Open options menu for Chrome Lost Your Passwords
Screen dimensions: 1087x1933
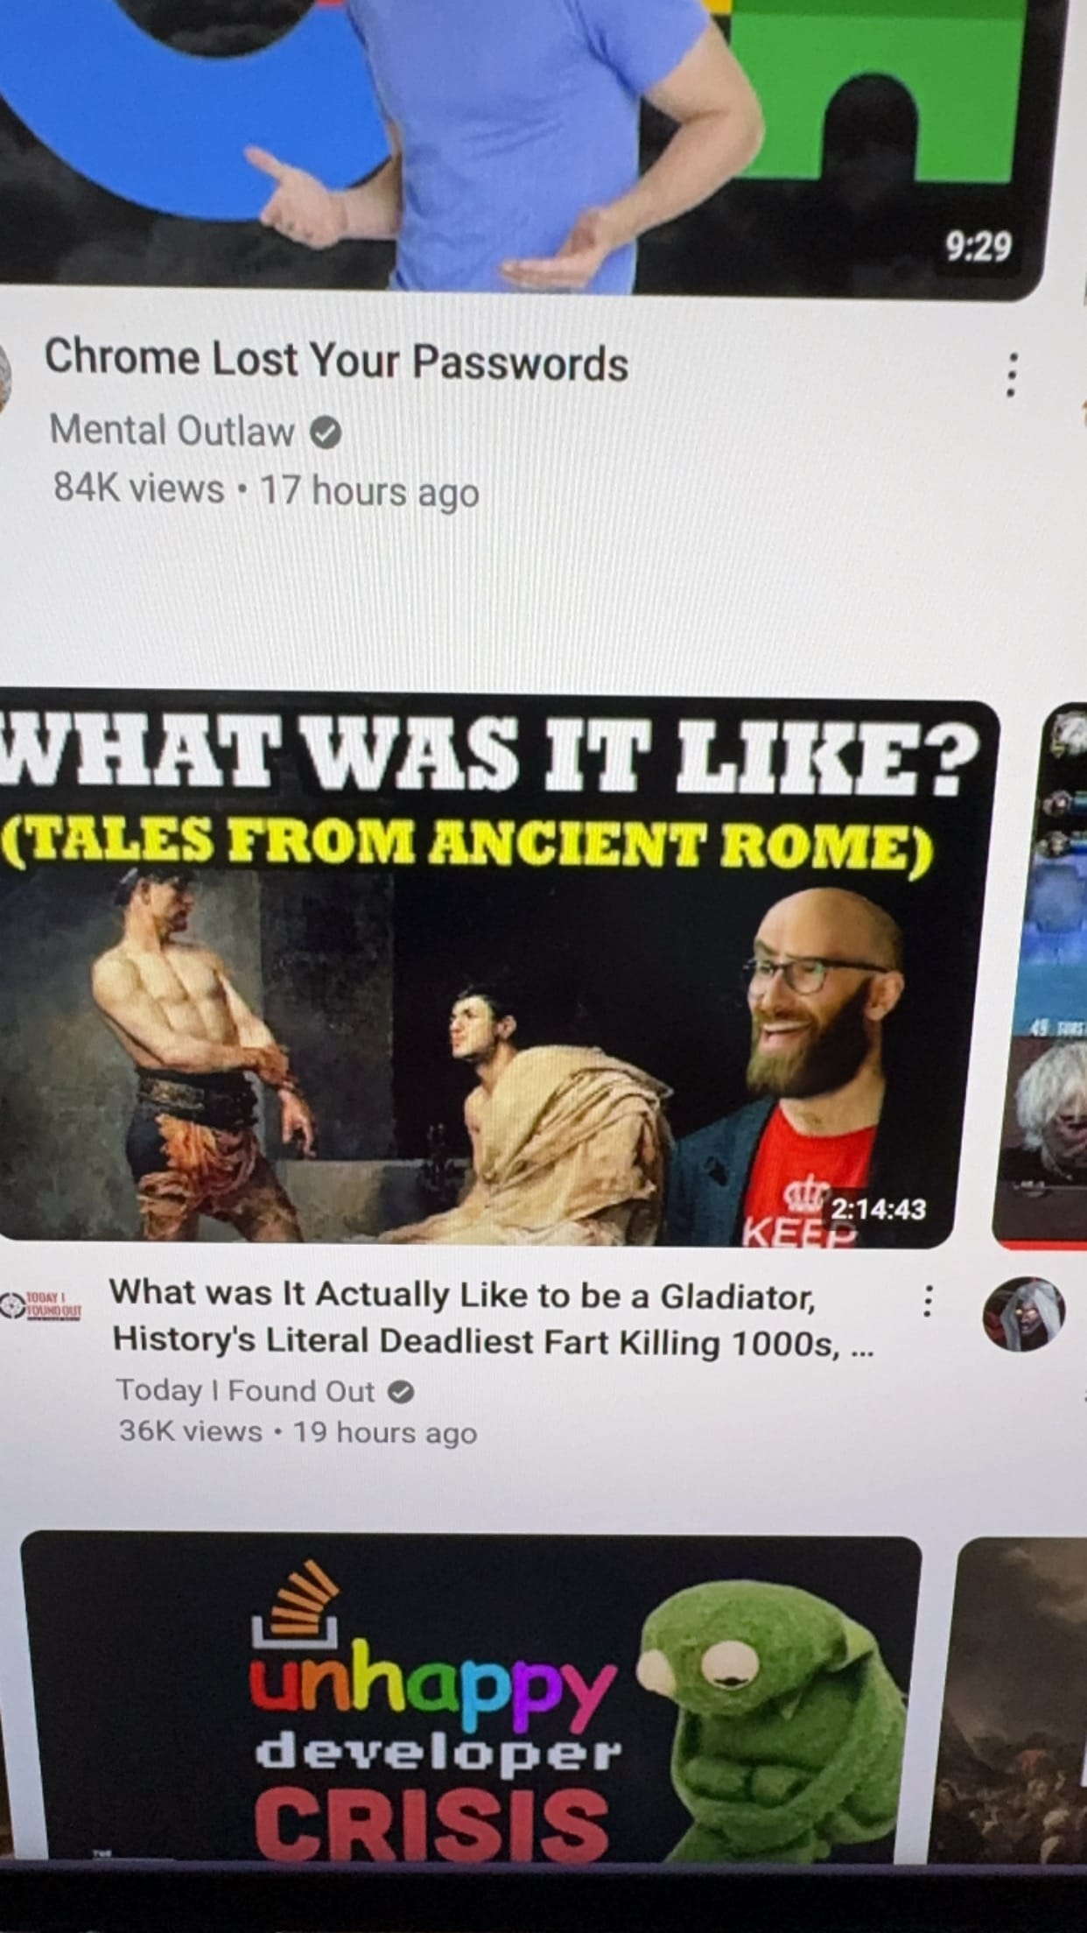click(x=1011, y=375)
